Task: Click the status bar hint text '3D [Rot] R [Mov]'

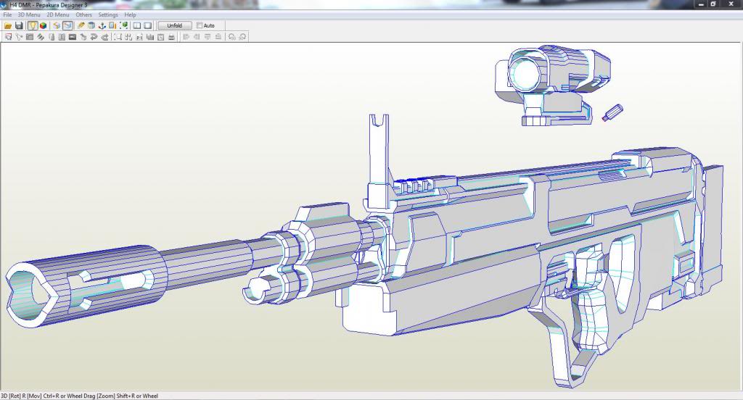Action: point(21,396)
